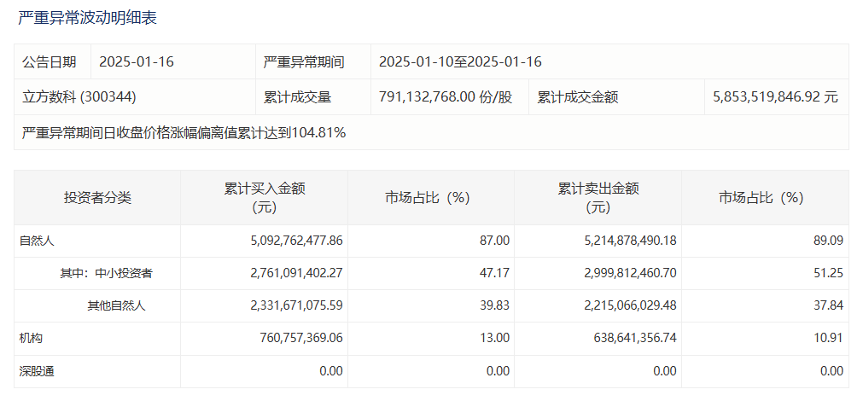Click the 累计成交量 value 791,132,768.00
The height and width of the screenshot is (401, 863).
[x=445, y=97]
